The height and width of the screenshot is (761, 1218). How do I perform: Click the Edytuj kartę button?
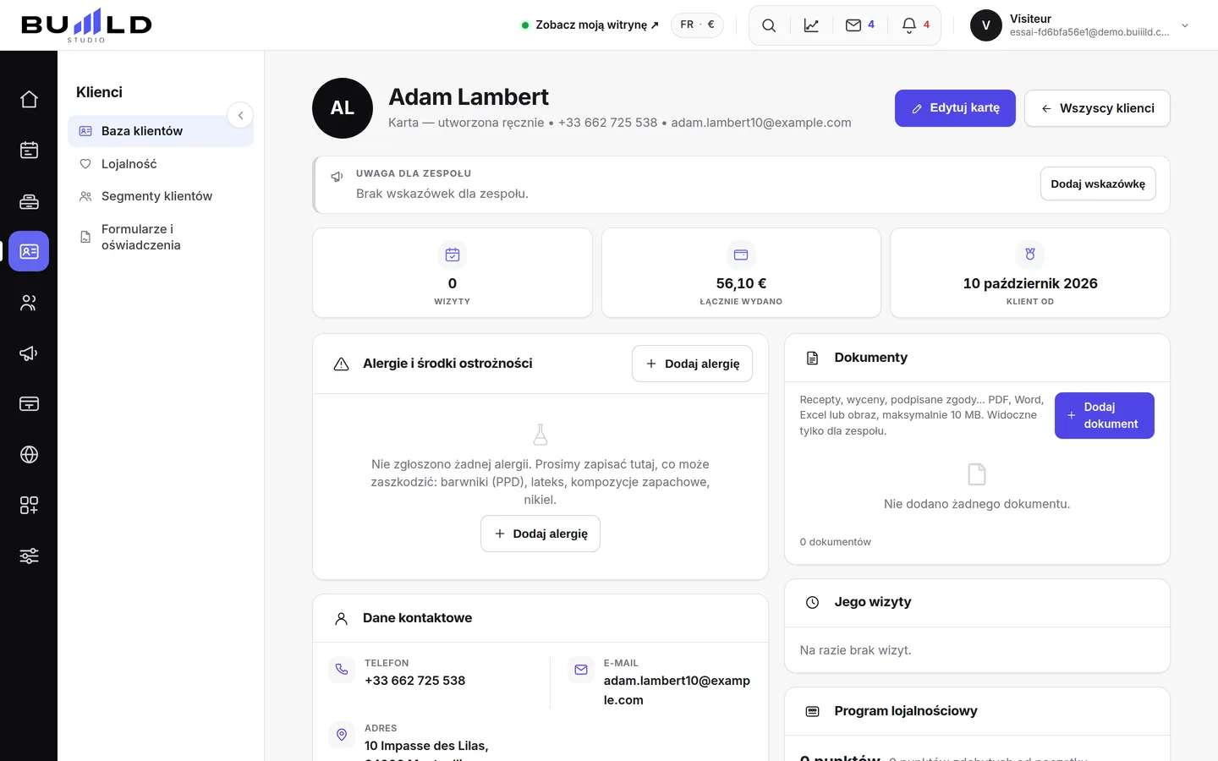tap(955, 108)
